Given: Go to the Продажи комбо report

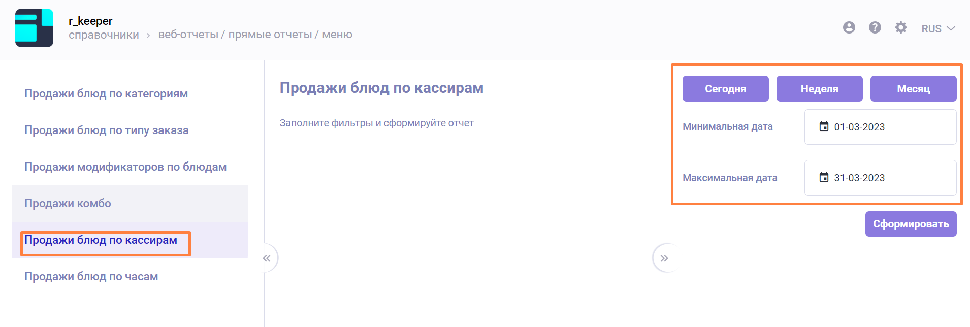Looking at the screenshot, I should pos(68,204).
